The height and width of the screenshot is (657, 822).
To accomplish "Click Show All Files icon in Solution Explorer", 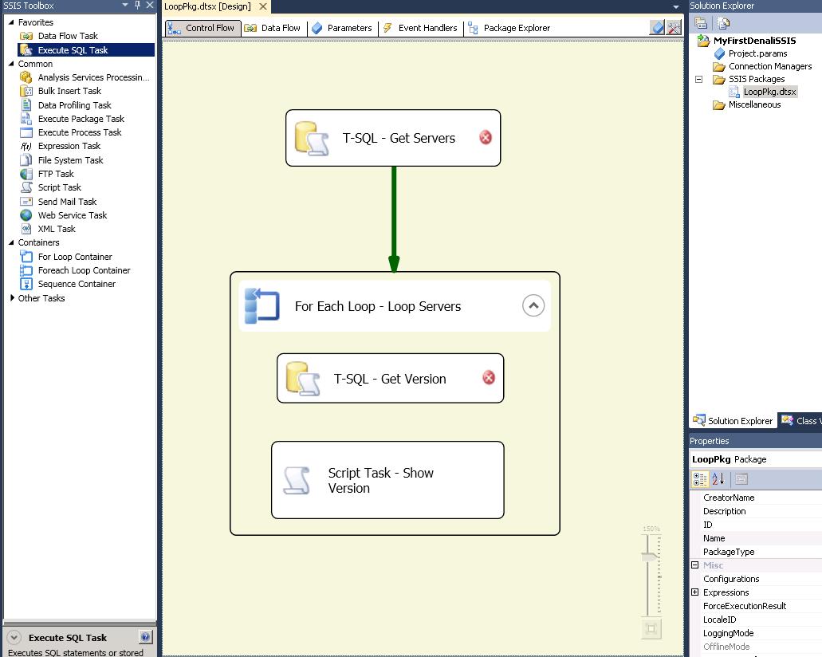I will coord(724,22).
